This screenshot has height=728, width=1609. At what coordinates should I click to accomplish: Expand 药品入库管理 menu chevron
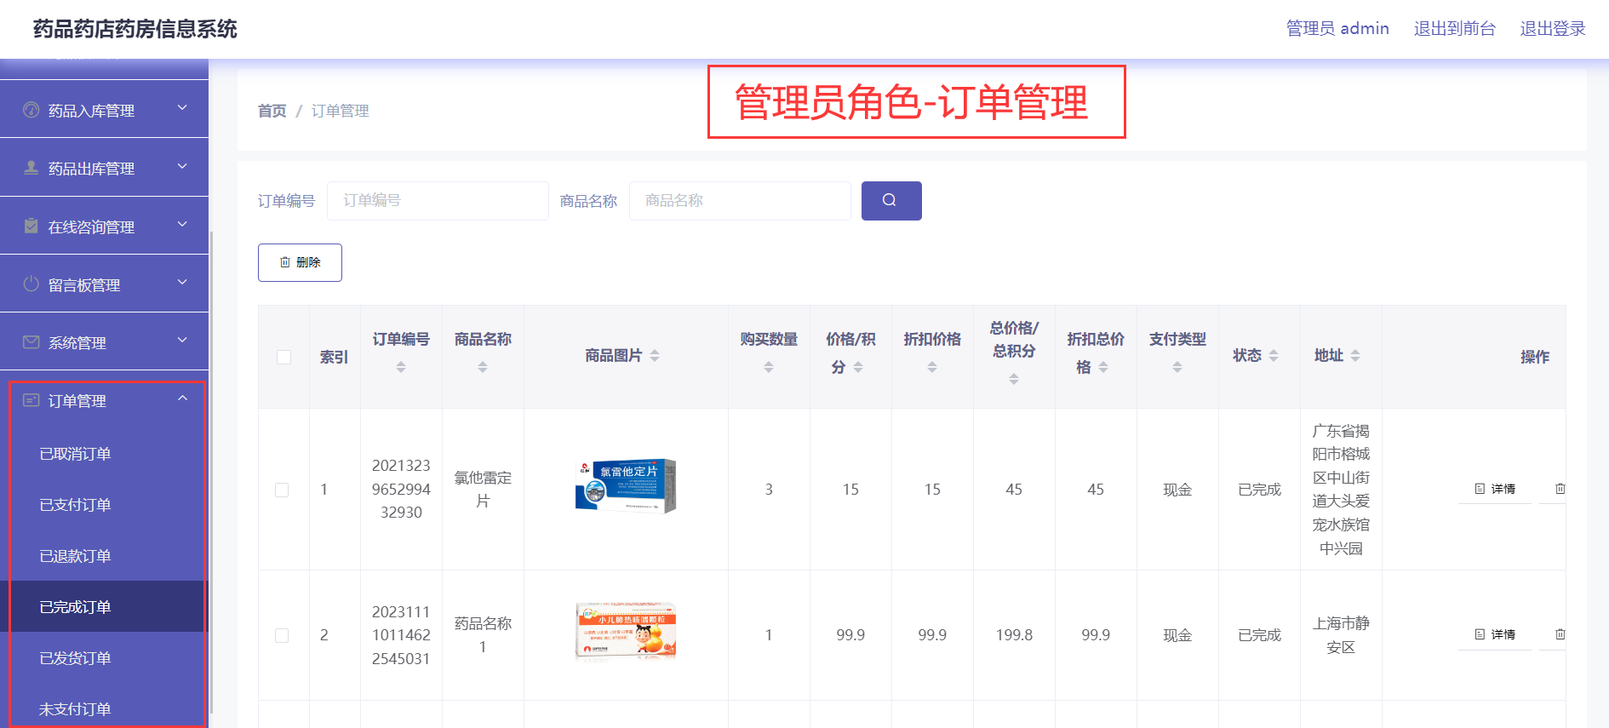tap(182, 108)
